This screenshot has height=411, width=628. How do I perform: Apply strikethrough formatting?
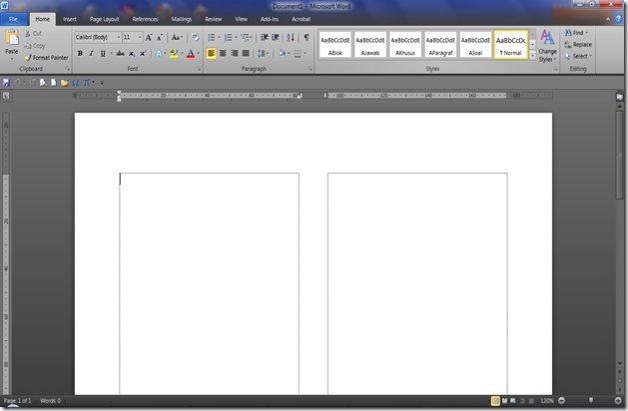click(120, 53)
